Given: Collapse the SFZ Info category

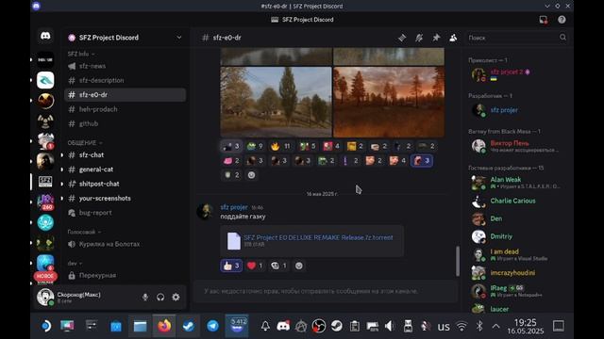Looking at the screenshot, I should (81, 54).
